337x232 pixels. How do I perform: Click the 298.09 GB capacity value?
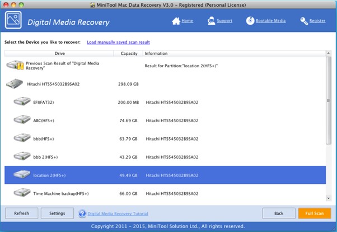pos(128,84)
